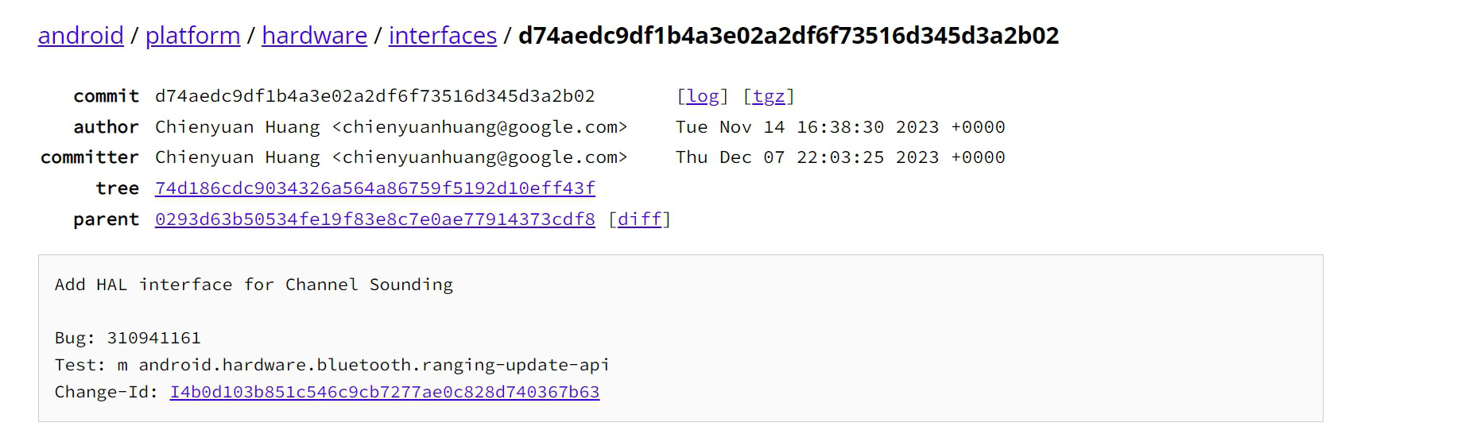1477x438 pixels.
Task: Open the Change-Id I4b0d103b link
Action: [x=384, y=392]
